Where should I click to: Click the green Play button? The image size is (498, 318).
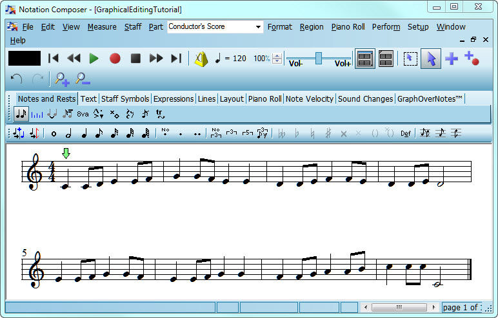(94, 59)
